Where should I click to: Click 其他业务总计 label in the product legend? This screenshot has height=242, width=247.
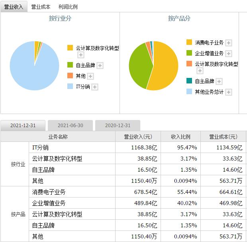[209, 92]
